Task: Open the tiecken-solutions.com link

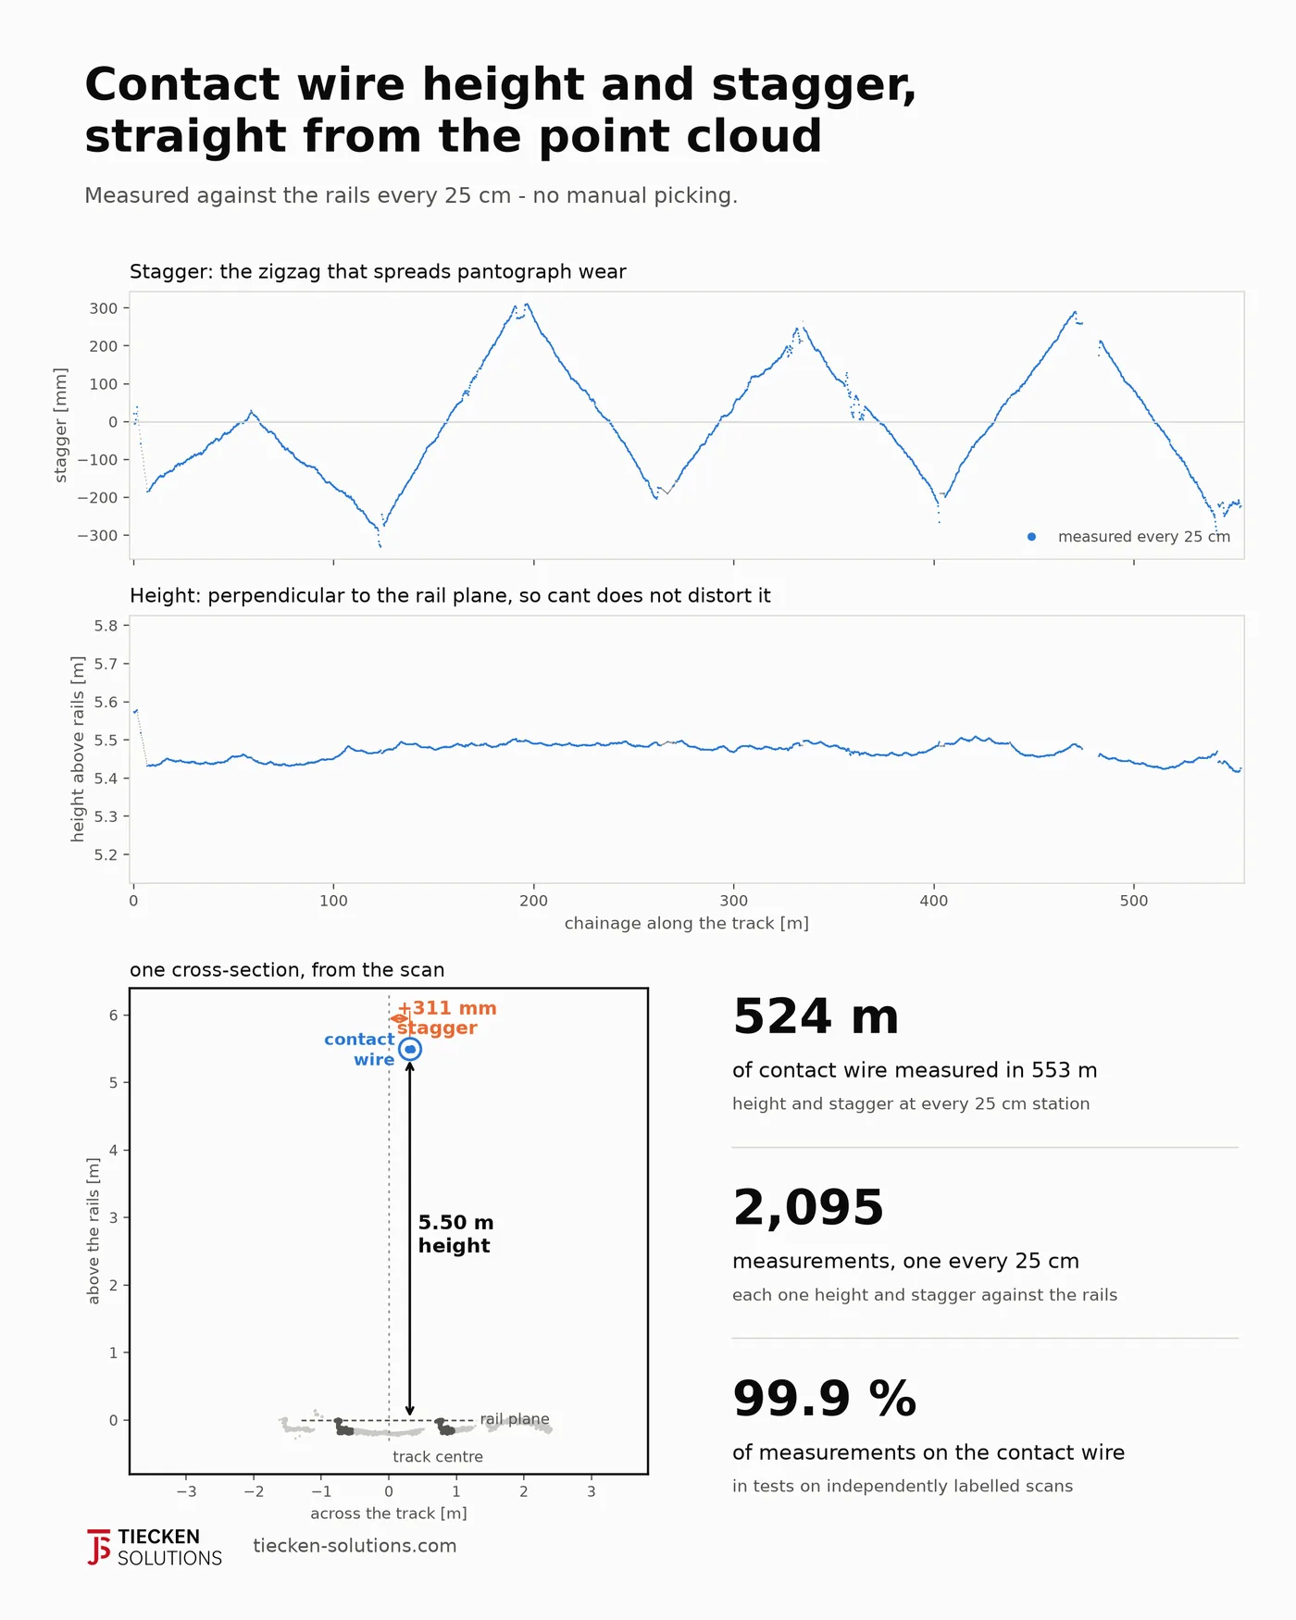Action: point(355,1546)
